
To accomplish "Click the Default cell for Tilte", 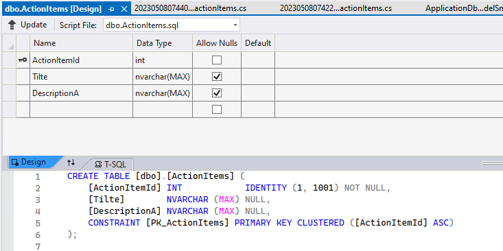I will point(258,76).
